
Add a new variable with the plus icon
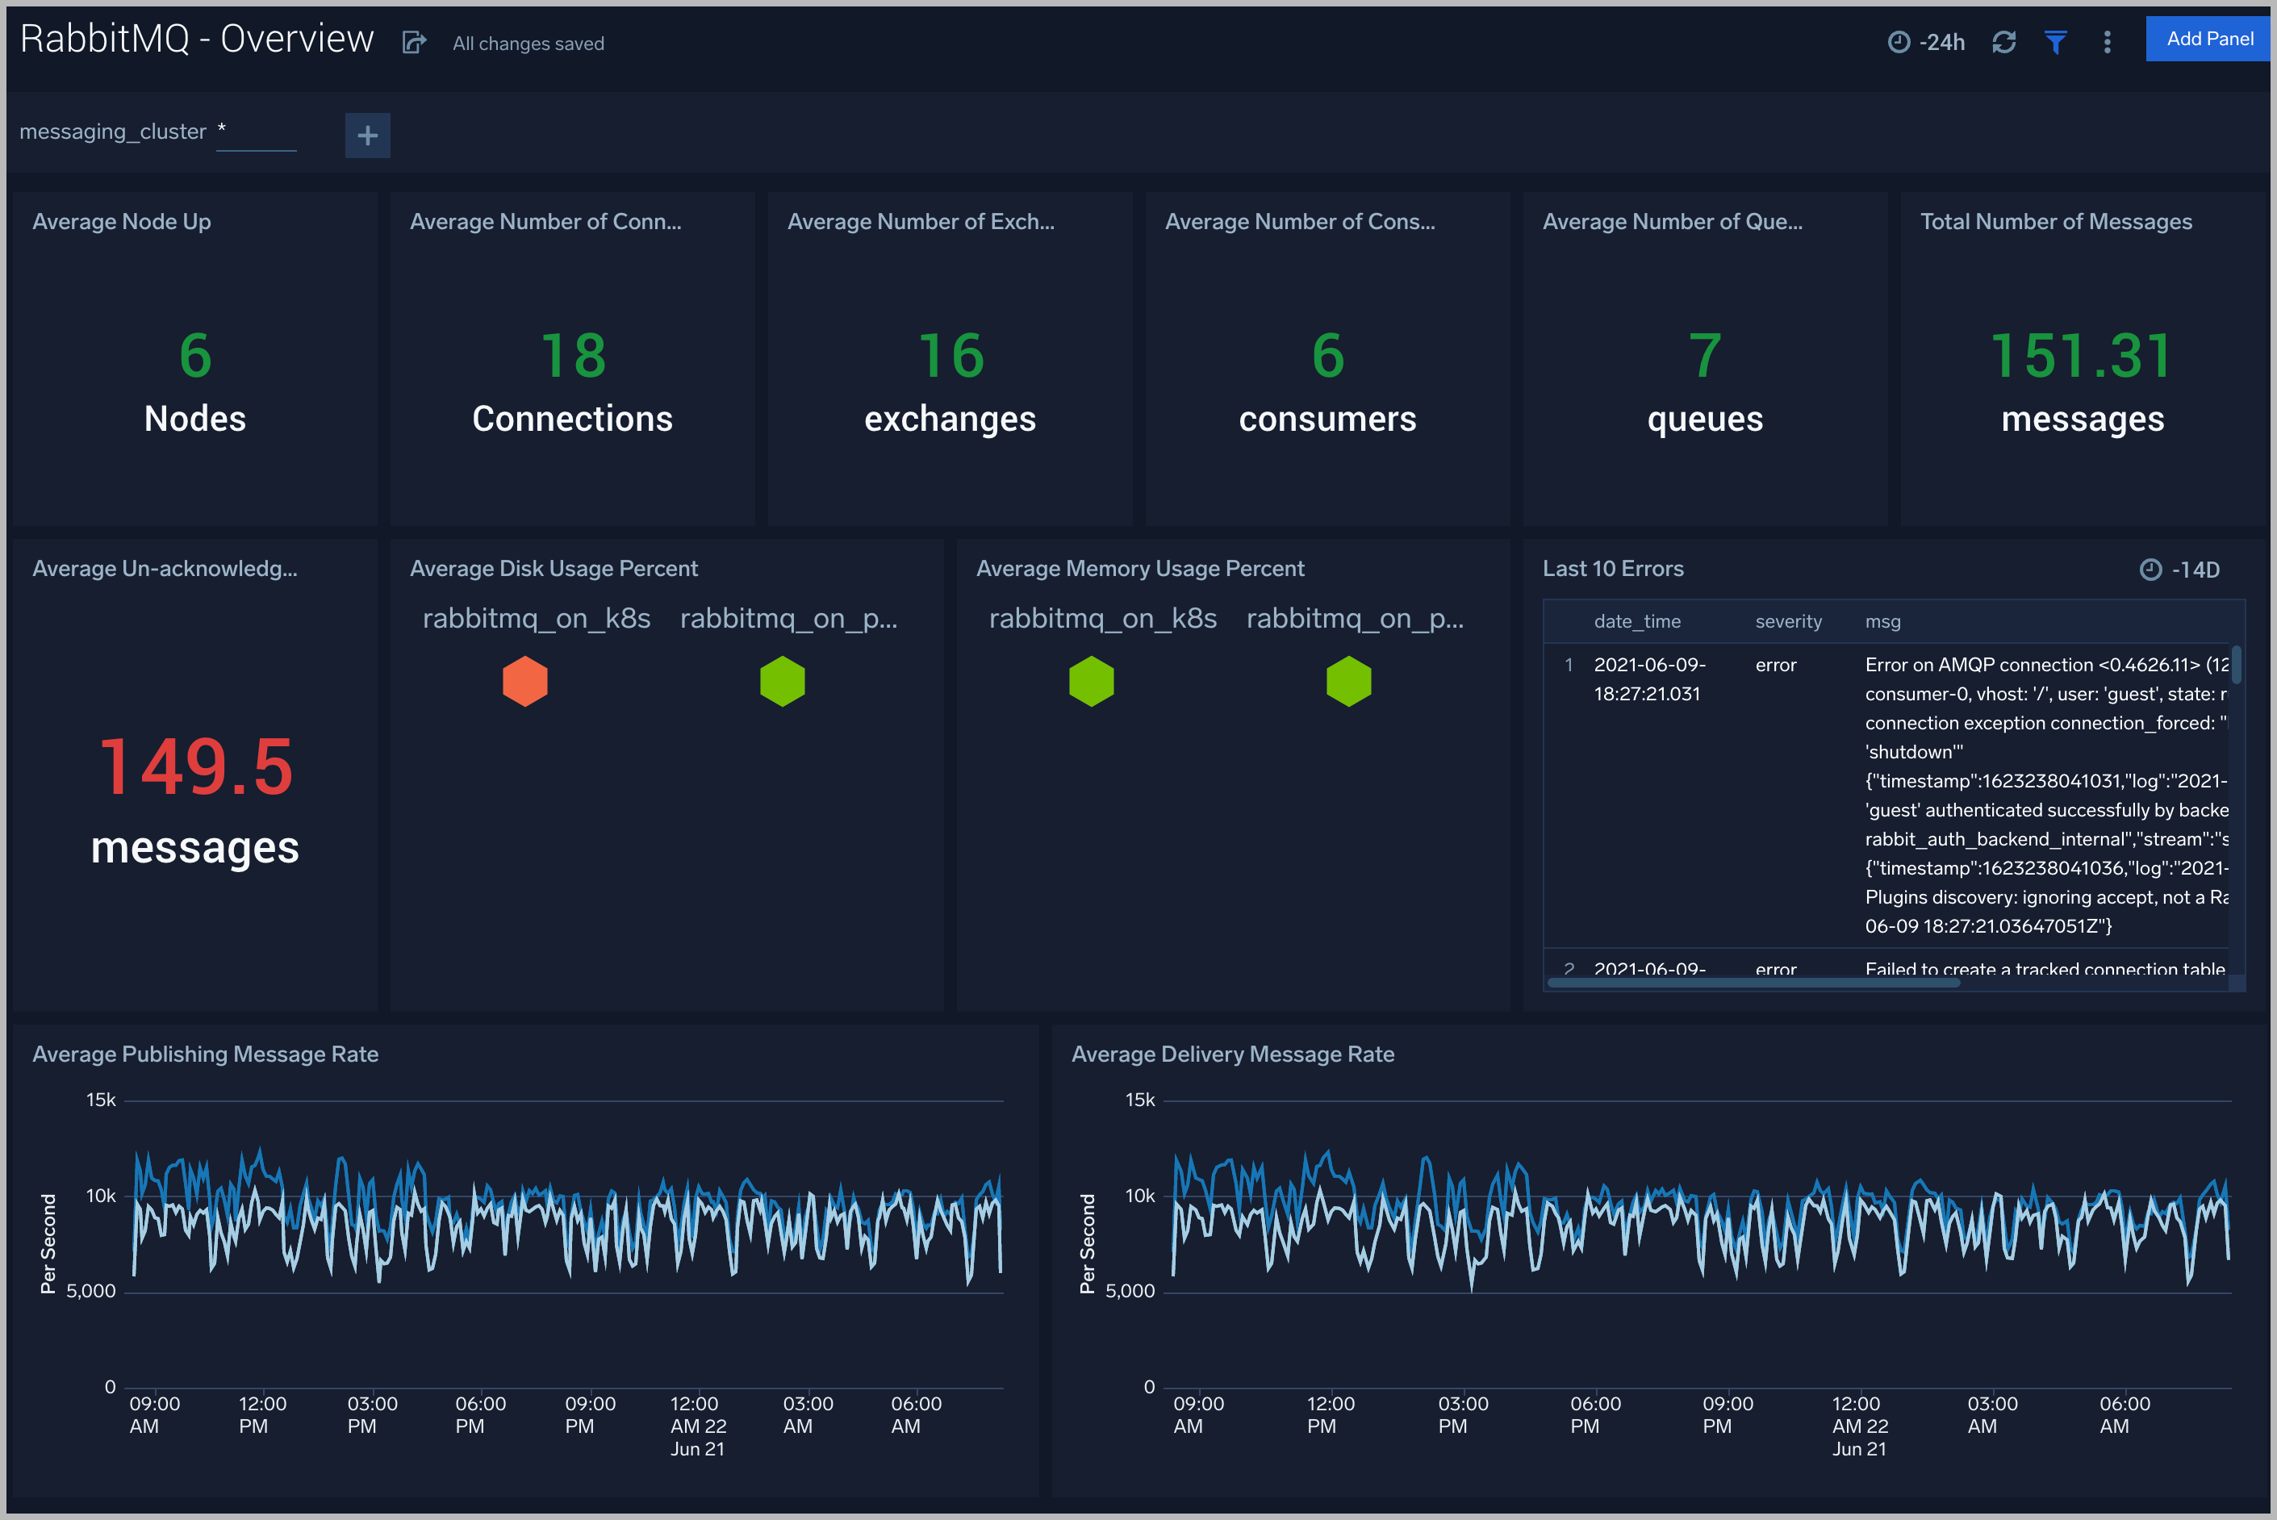point(367,135)
